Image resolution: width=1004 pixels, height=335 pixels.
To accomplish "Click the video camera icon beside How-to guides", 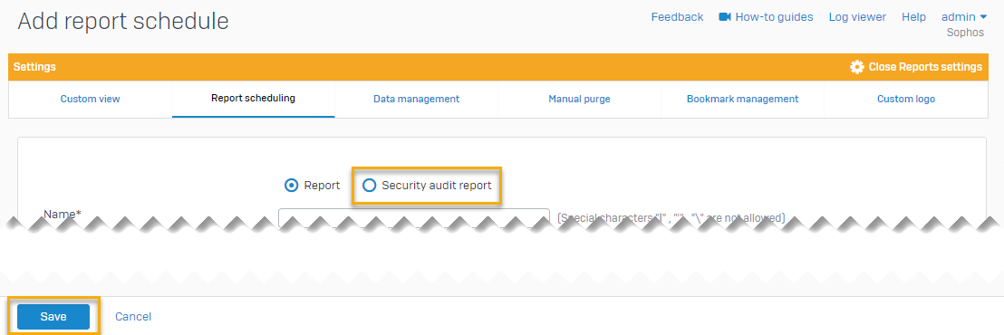I will tap(725, 17).
